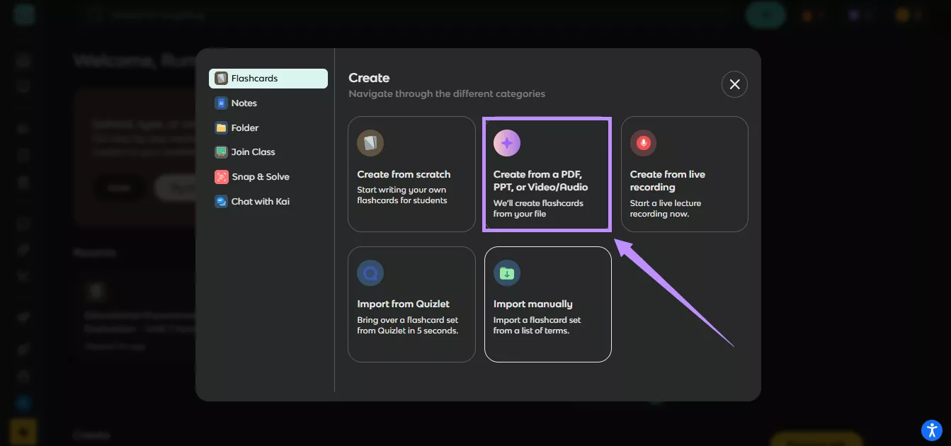This screenshot has height=446, width=951.
Task: Click the green download icon on Import manually
Action: (507, 272)
